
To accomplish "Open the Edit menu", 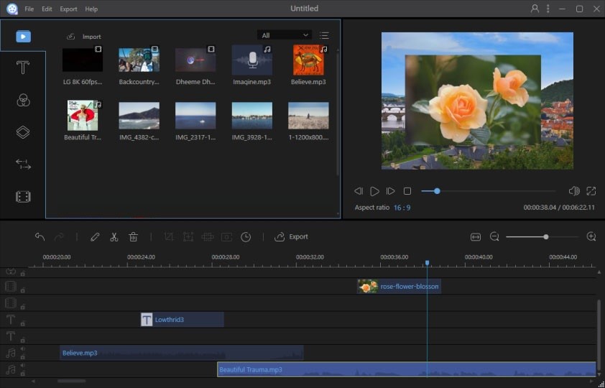I will (x=47, y=9).
